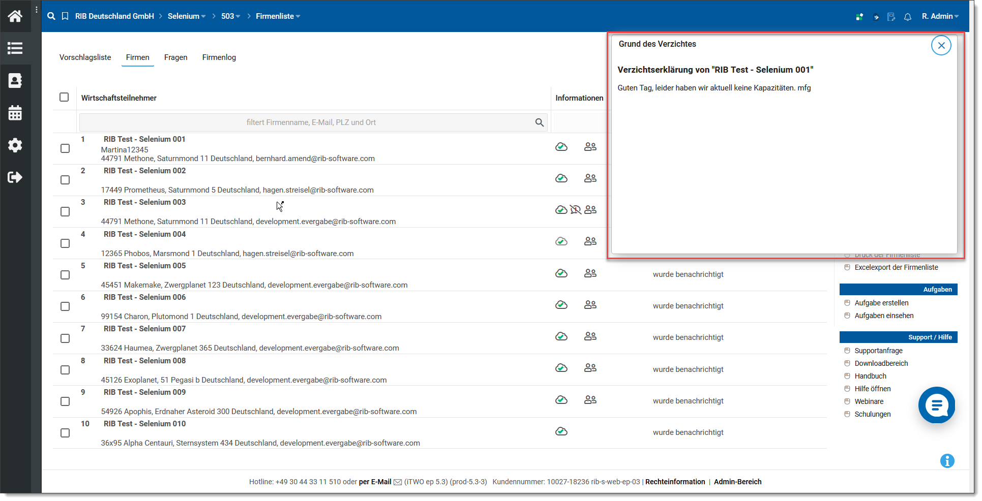Open Admin-Bereich in footer
982x501 pixels.
click(737, 482)
